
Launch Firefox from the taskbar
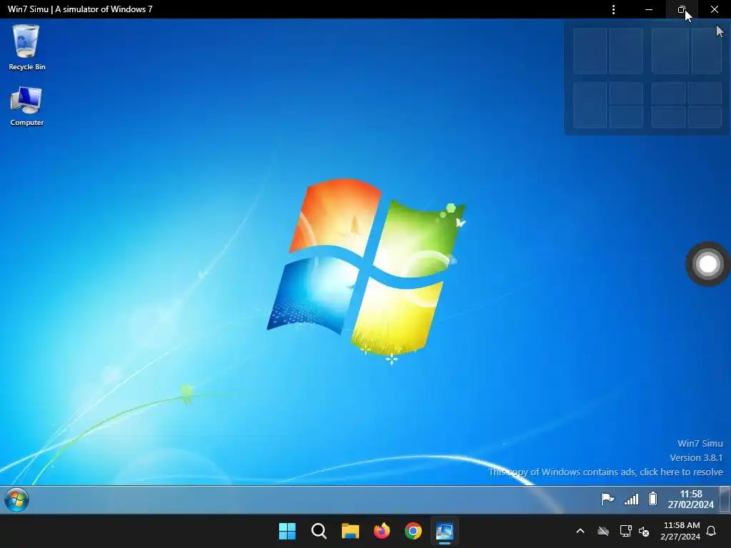(x=382, y=531)
